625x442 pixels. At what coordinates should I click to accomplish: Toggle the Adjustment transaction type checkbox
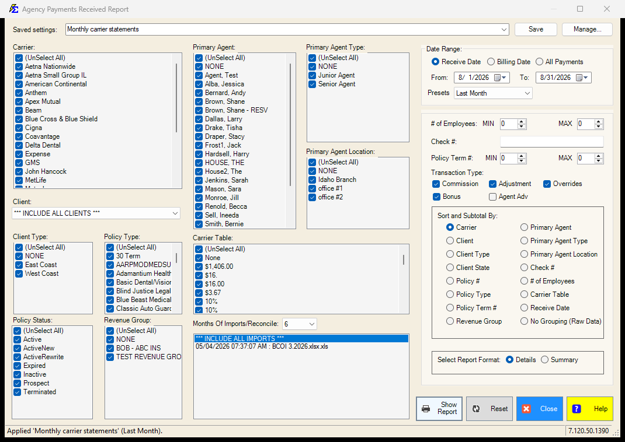click(x=492, y=184)
